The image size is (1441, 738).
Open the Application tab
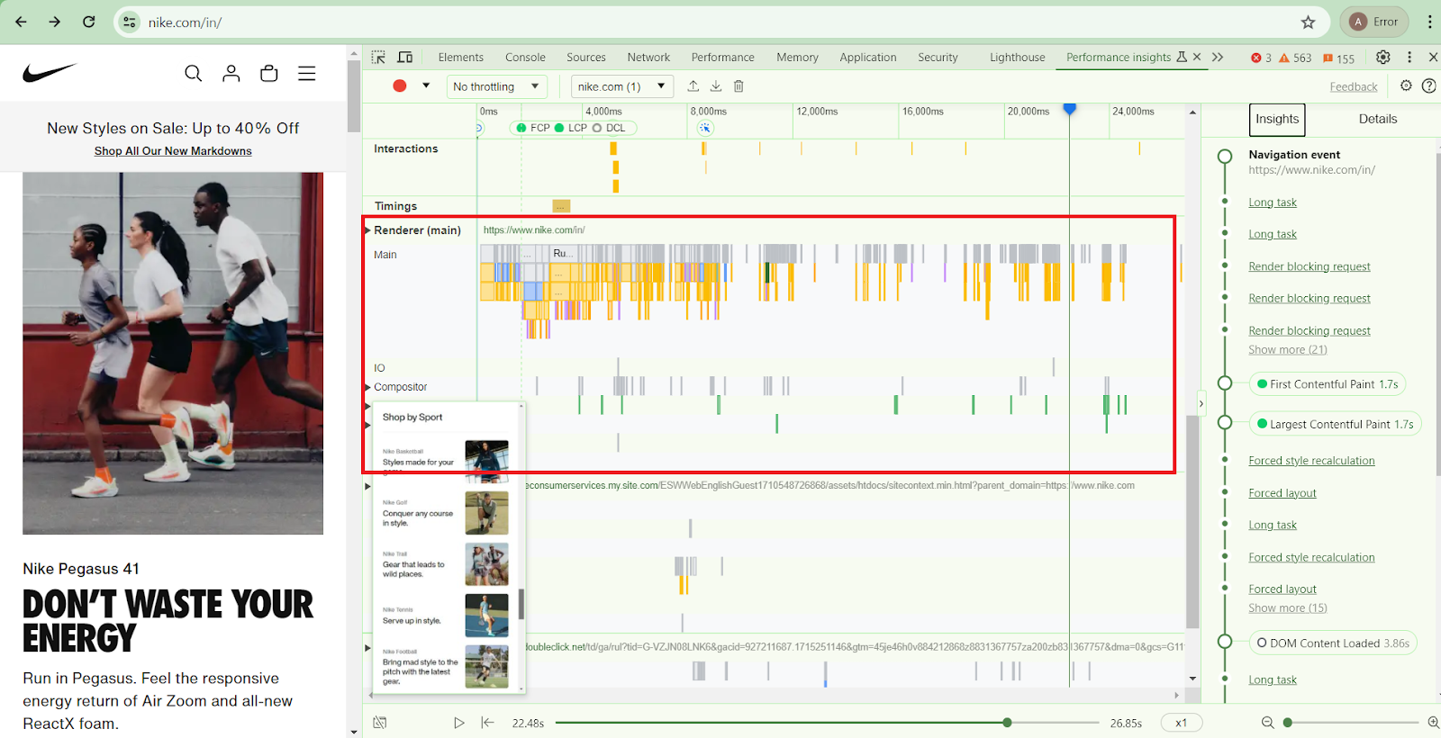pyautogui.click(x=868, y=57)
